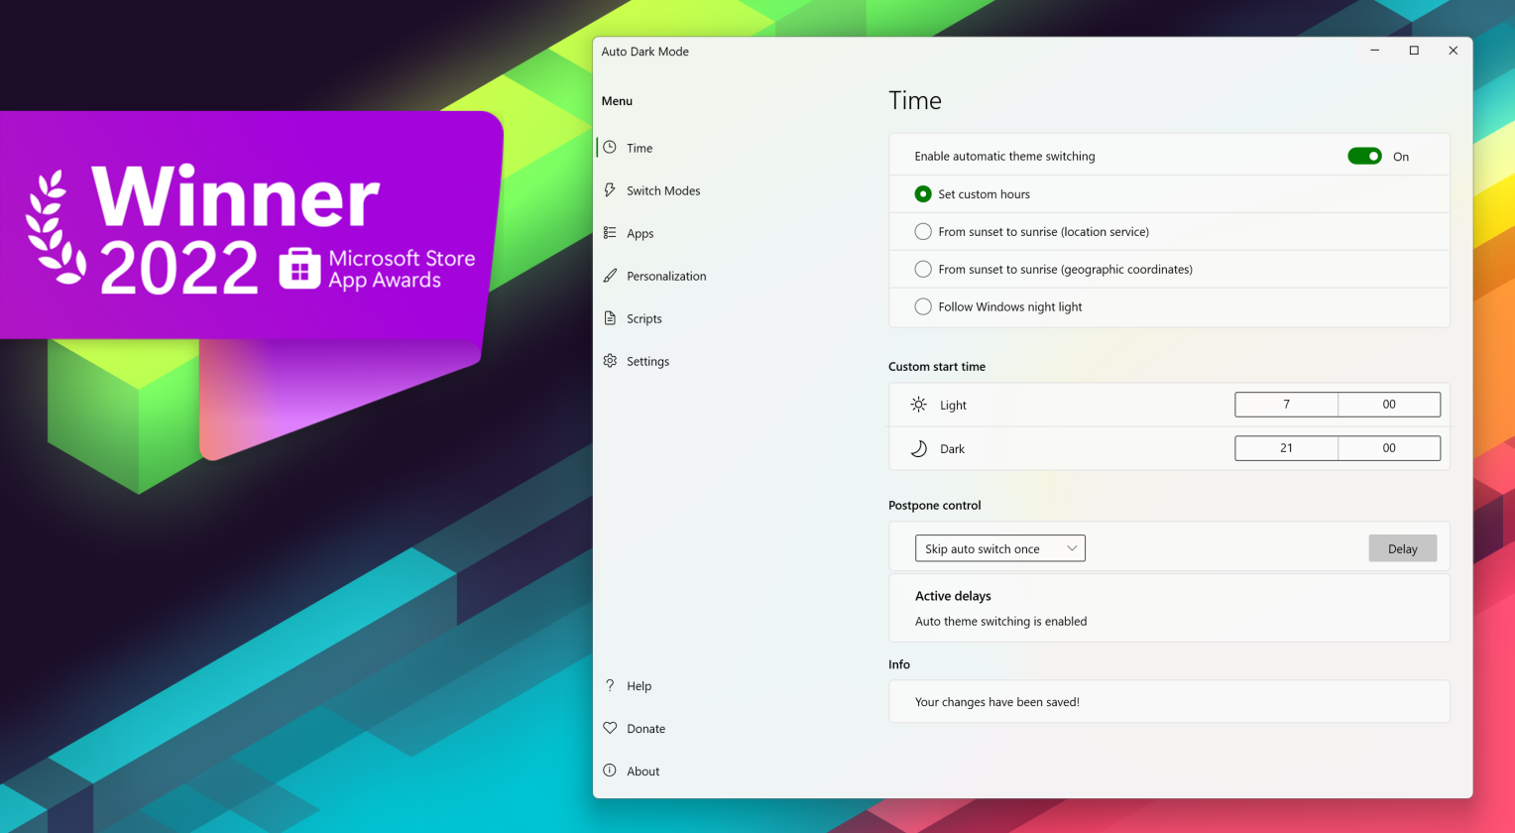Click the Donate heart link
This screenshot has width=1515, height=833.
pyautogui.click(x=609, y=728)
